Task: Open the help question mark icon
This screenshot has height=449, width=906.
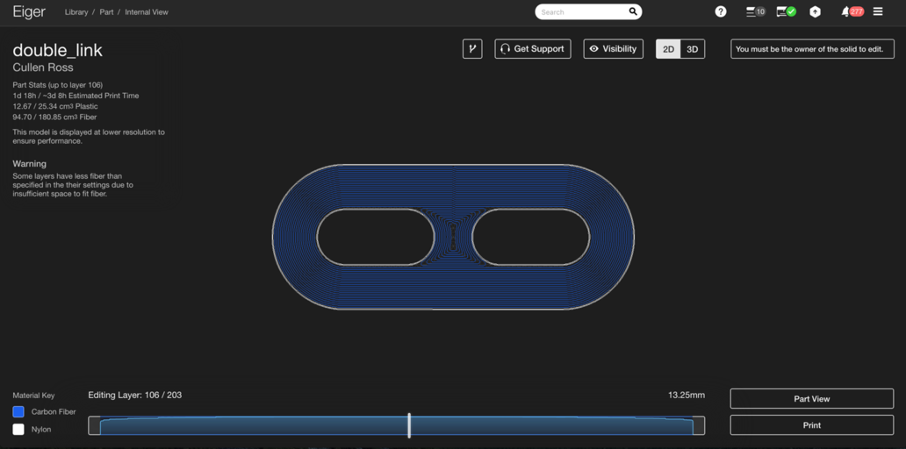Action: coord(721,11)
